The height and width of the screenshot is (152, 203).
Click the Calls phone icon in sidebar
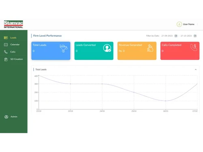pyautogui.click(x=6, y=52)
